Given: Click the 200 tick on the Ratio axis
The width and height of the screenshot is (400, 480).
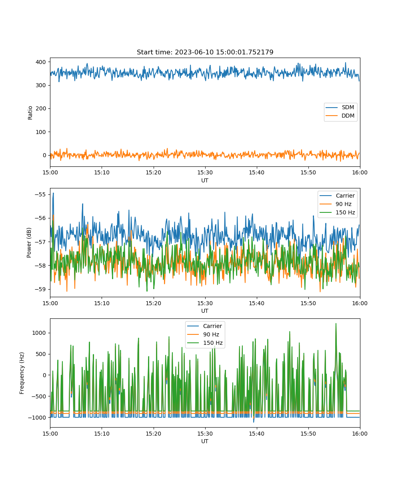Looking at the screenshot, I should [41, 108].
